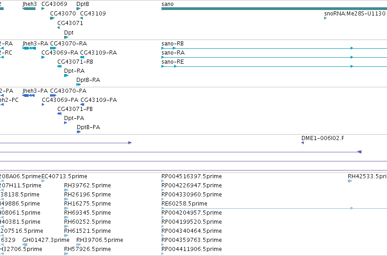
Task: Select the RE60258.5prime EST
Action: (274, 208)
